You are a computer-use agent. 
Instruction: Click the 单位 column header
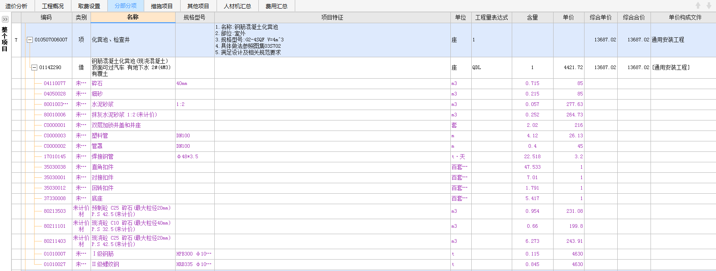[x=460, y=17]
